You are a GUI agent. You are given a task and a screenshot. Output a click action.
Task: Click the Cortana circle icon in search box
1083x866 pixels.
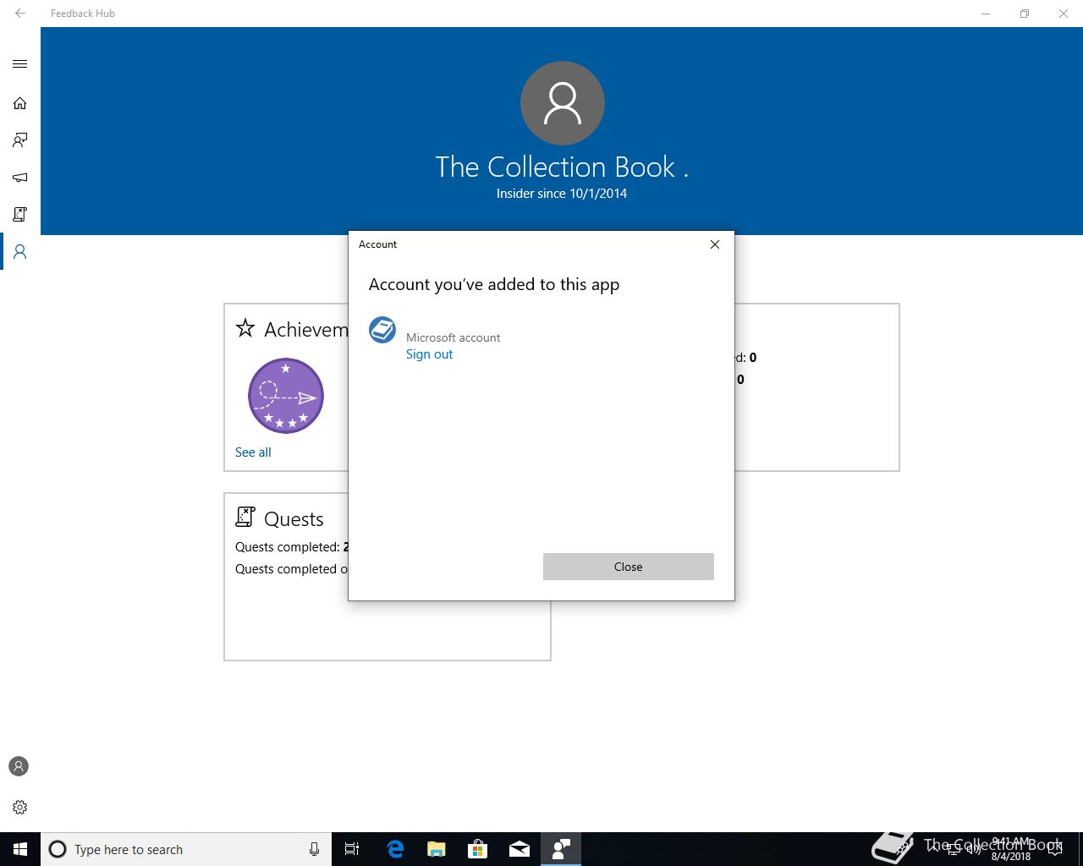coord(58,849)
